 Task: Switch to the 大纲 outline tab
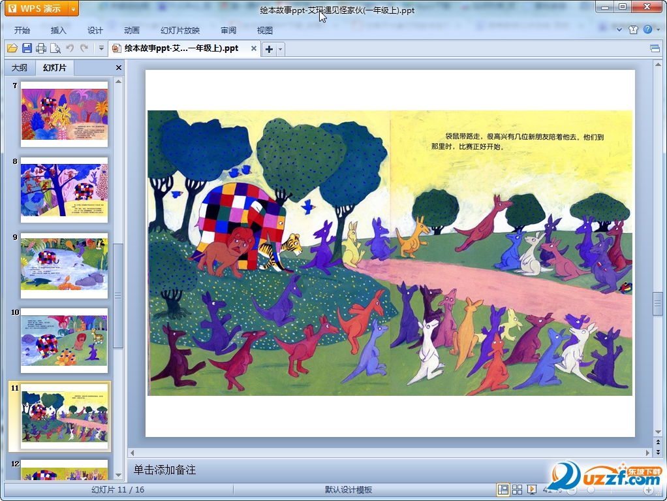click(x=19, y=68)
